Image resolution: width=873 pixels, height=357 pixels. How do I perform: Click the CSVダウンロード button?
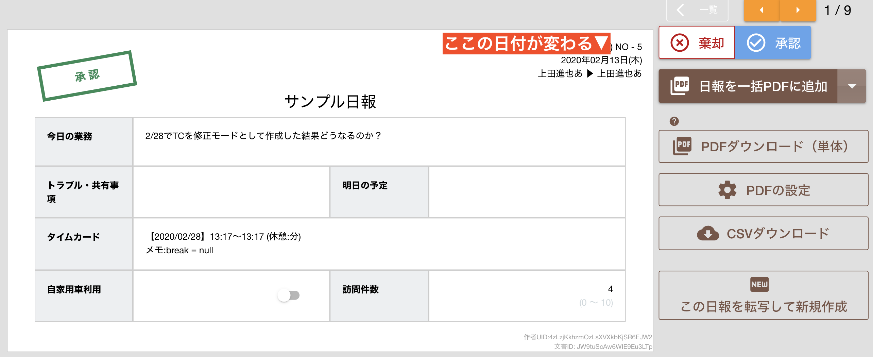[x=763, y=234]
